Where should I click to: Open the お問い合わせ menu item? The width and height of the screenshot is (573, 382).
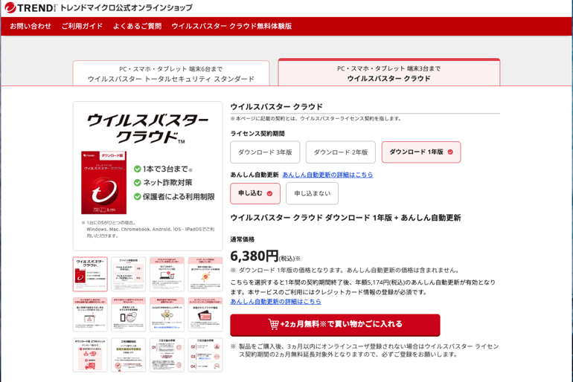click(31, 26)
